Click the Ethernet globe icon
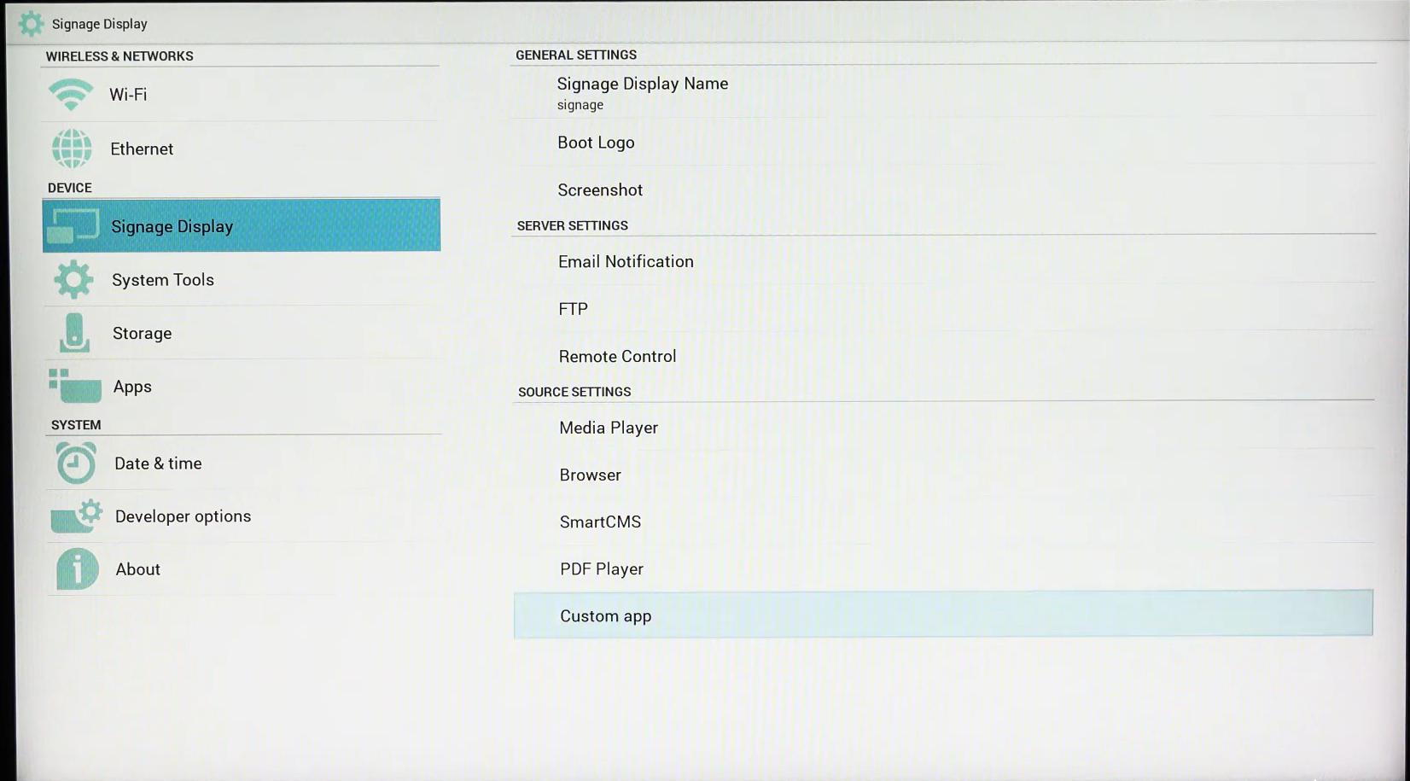 point(72,149)
